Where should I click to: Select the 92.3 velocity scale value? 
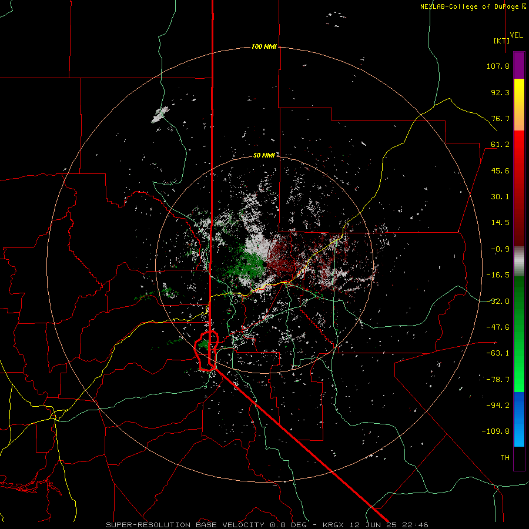pyautogui.click(x=500, y=92)
